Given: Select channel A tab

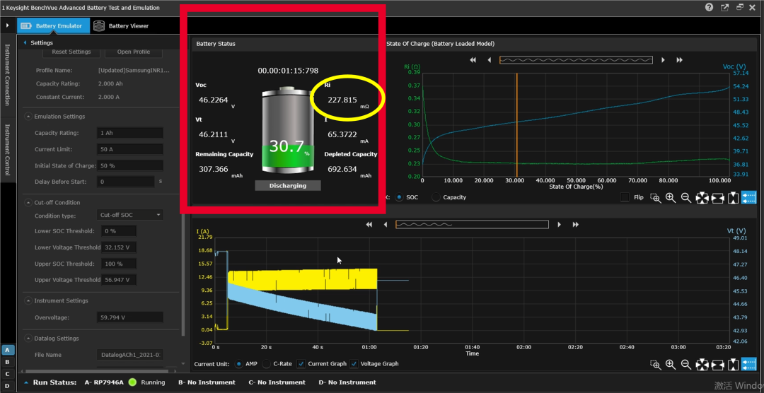Looking at the screenshot, I should 7,350.
